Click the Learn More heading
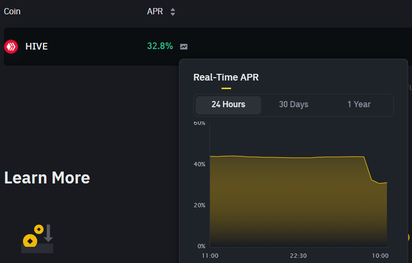The width and height of the screenshot is (412, 263). pyautogui.click(x=47, y=178)
